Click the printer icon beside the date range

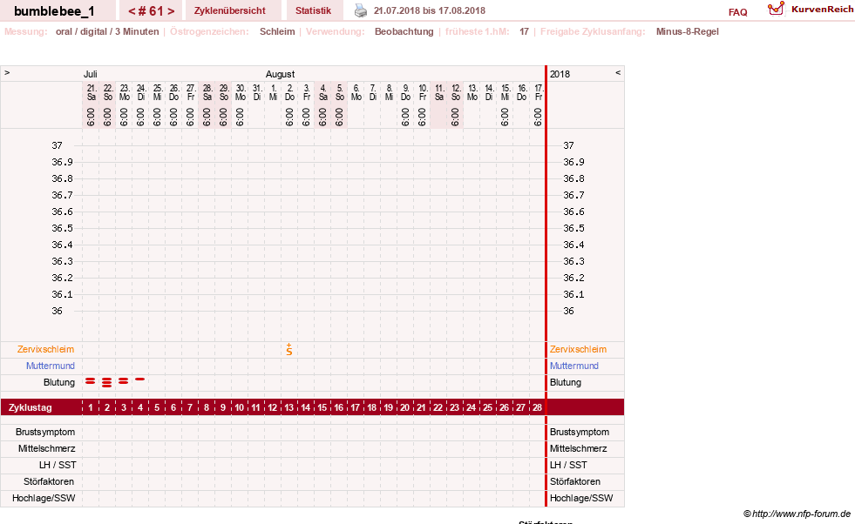pos(361,10)
